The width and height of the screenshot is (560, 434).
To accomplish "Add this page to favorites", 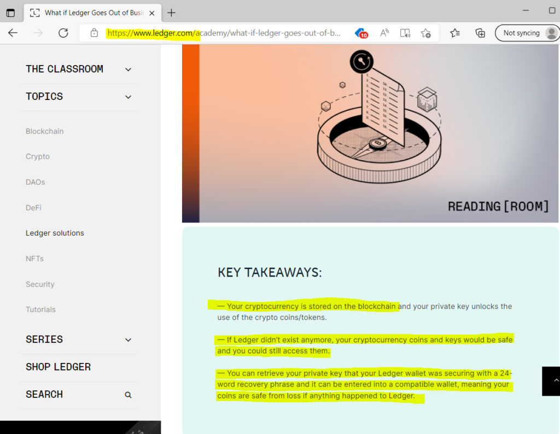I will pos(425,33).
